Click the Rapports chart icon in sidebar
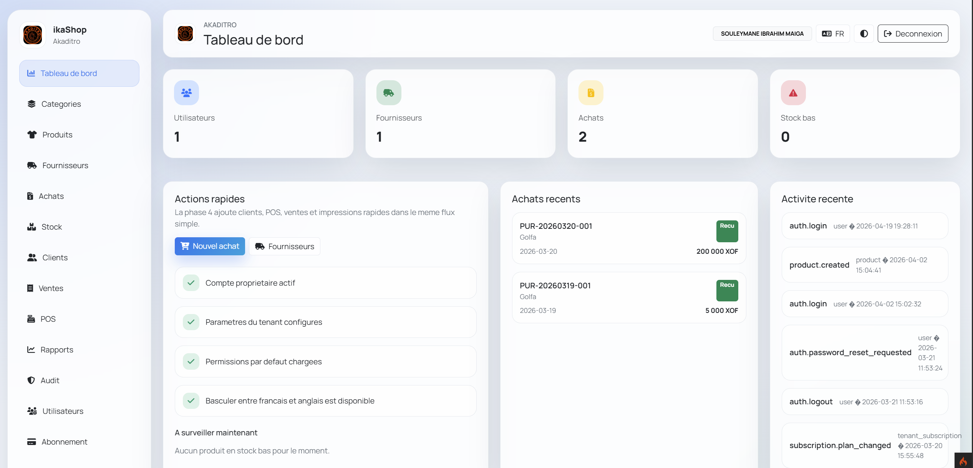The height and width of the screenshot is (468, 973). click(x=31, y=349)
